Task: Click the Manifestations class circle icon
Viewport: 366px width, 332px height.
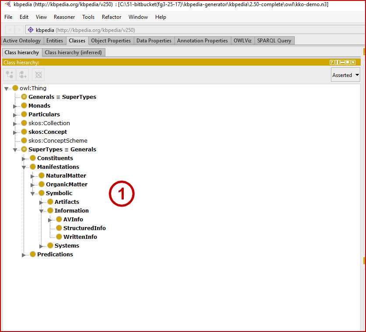Action: click(x=33, y=167)
